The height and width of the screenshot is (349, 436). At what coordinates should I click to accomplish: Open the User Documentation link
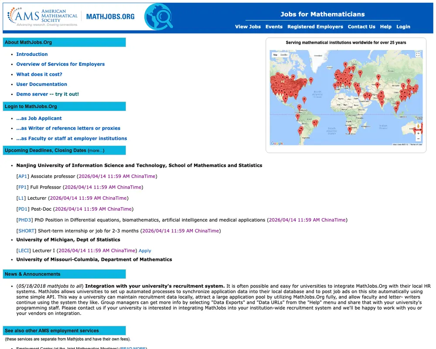[x=42, y=84]
